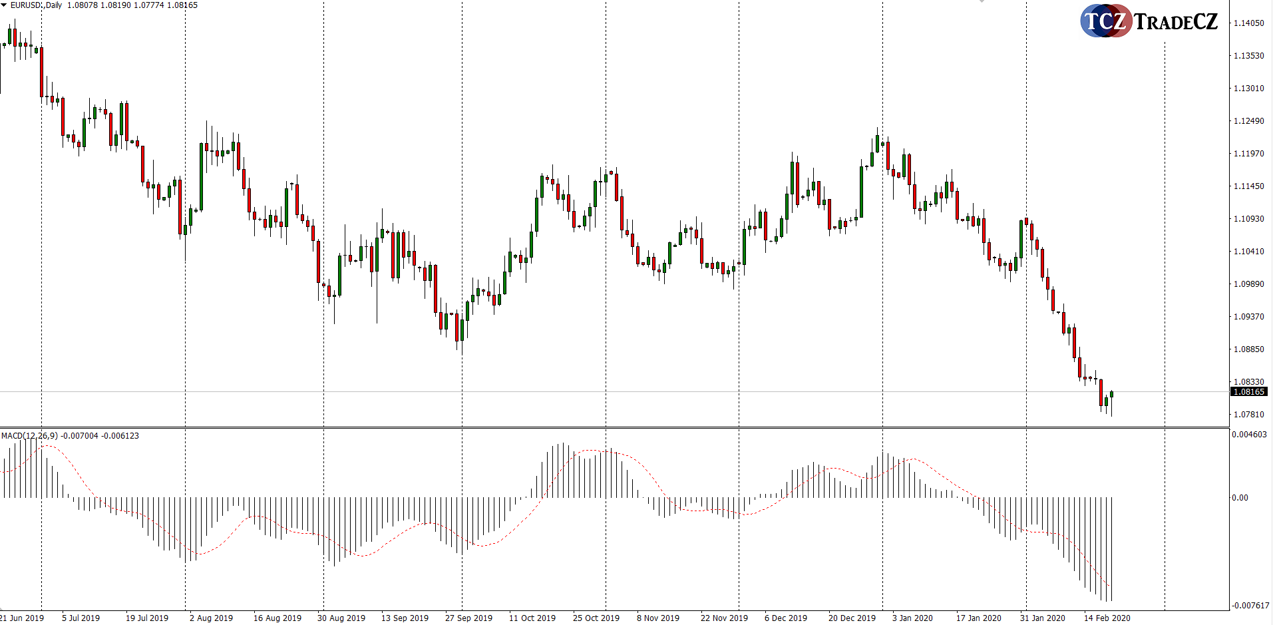Click the TradeCZ brand name text
This screenshot has width=1273, height=625.
coord(1176,22)
